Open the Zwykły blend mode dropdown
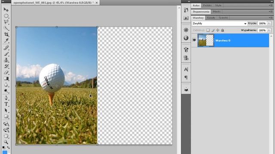 click(220, 24)
